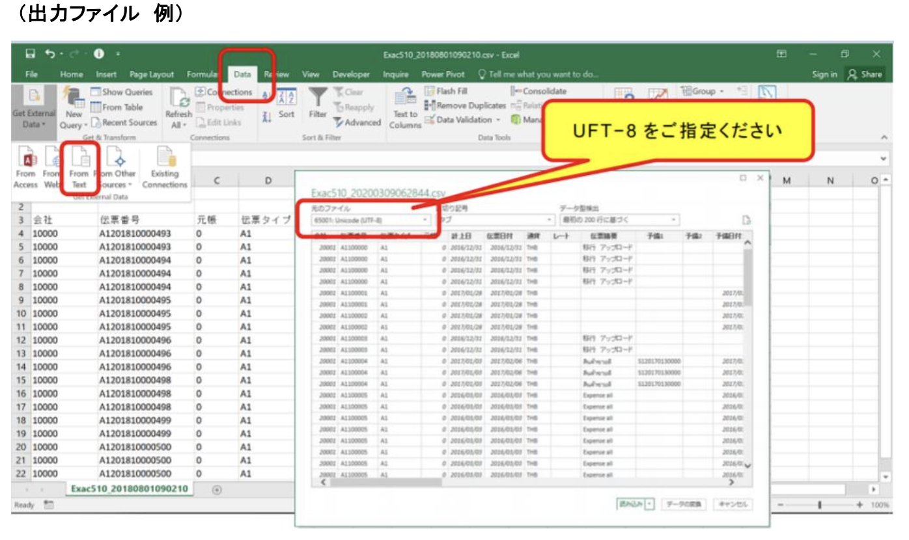
Task: Click Flash Fill
Action: pos(447,91)
